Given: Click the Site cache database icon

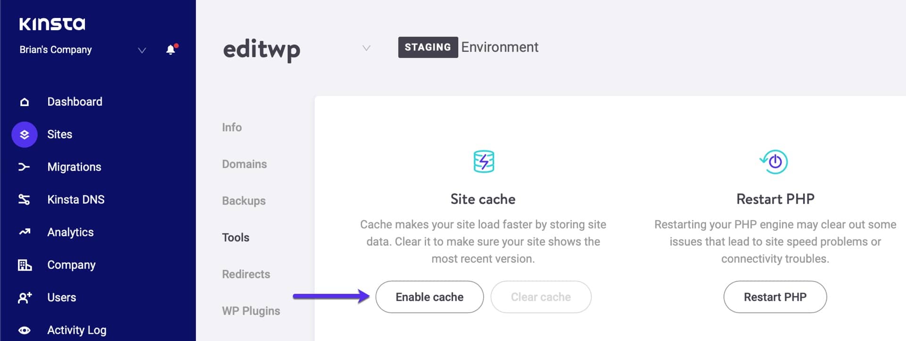Looking at the screenshot, I should 484,161.
